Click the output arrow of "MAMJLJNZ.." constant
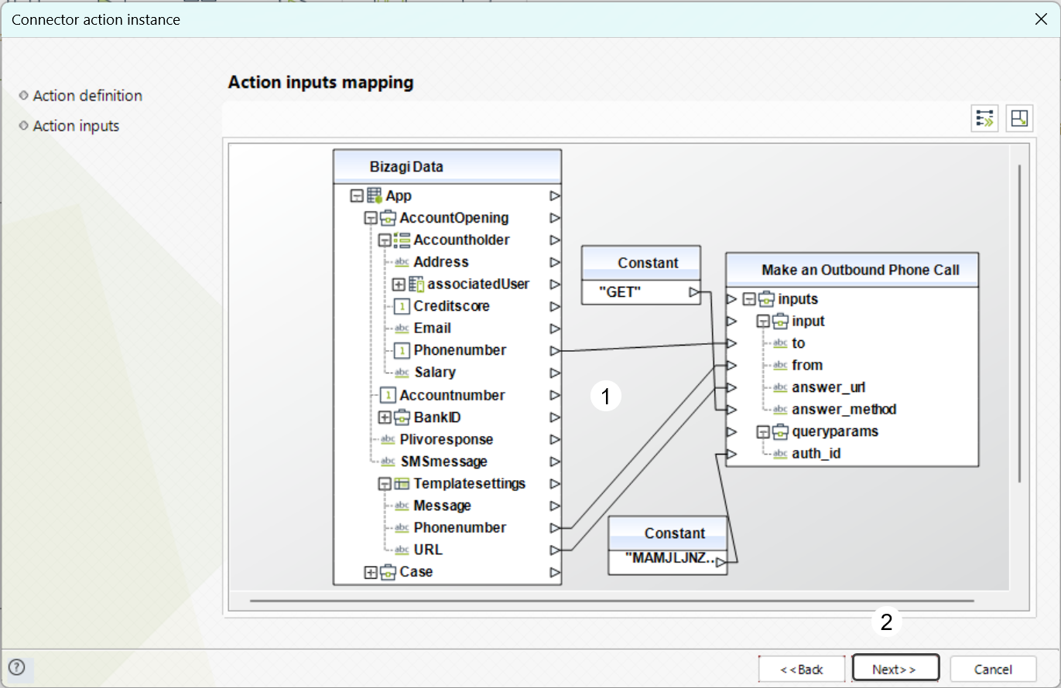Screen dimensions: 1061x688 [720, 563]
